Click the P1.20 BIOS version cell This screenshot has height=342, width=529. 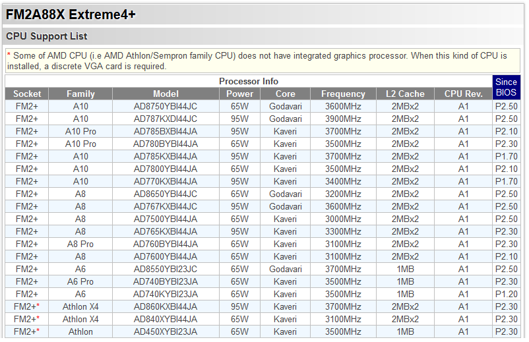(506, 294)
